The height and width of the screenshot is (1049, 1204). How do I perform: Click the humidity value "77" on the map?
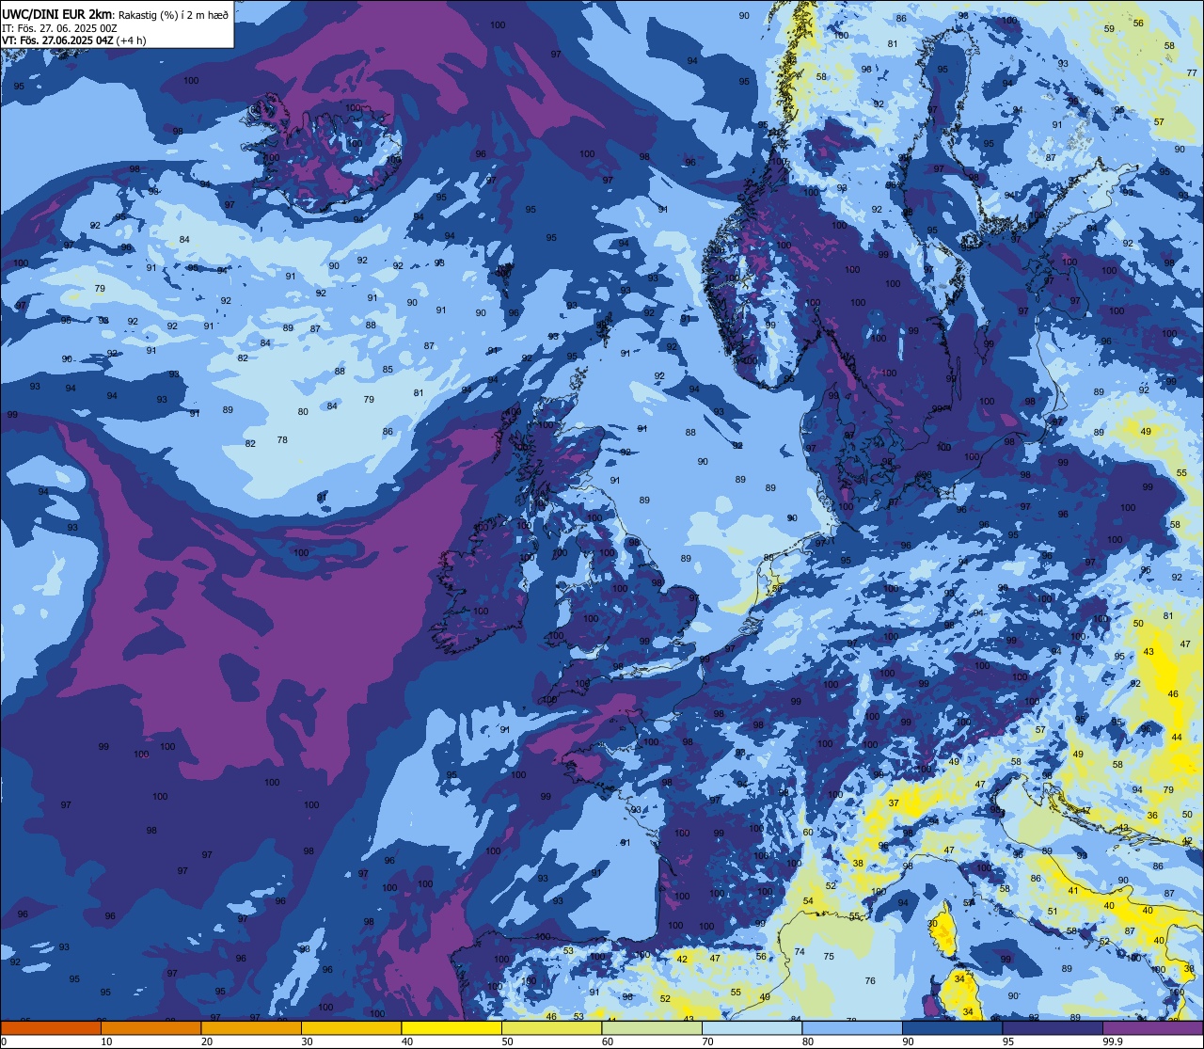click(1193, 73)
